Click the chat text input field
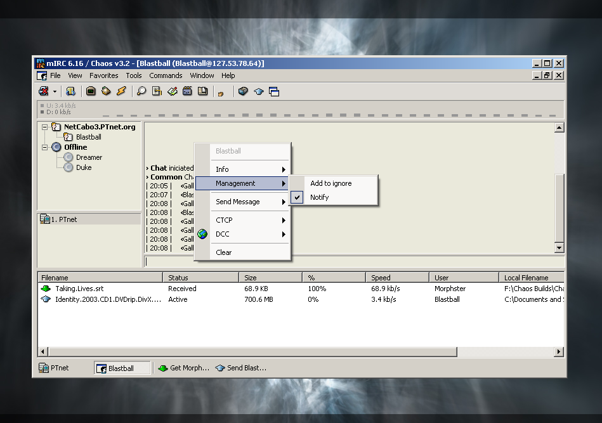 [353, 261]
